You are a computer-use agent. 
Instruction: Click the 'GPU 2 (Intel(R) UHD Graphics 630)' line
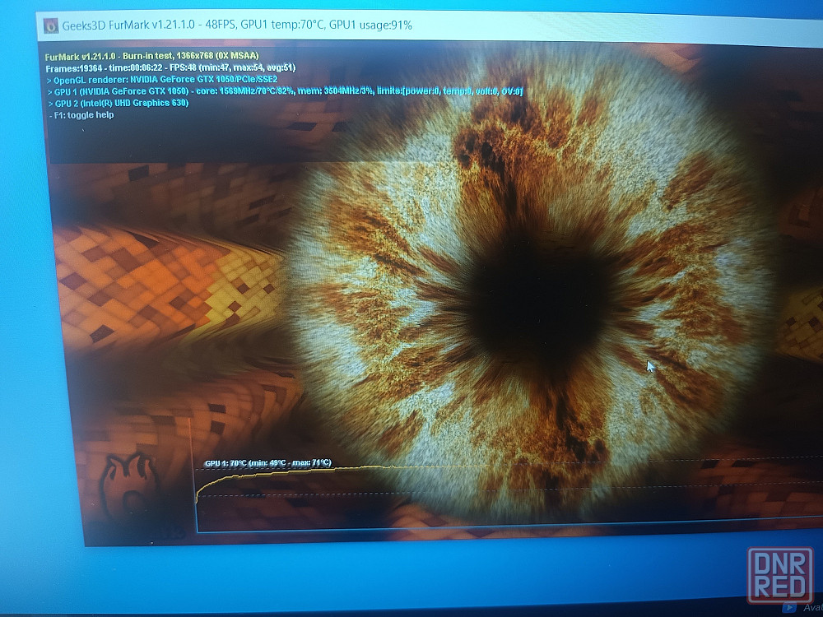click(x=118, y=103)
